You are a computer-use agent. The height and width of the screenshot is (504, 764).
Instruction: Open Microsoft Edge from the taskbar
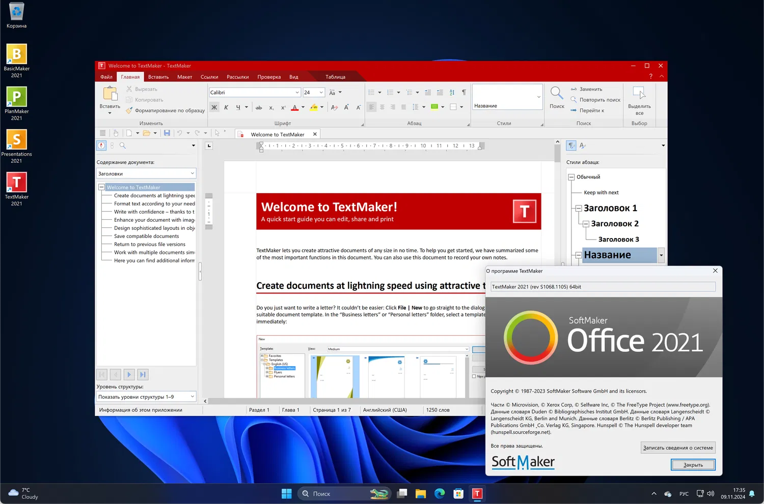pyautogui.click(x=440, y=493)
